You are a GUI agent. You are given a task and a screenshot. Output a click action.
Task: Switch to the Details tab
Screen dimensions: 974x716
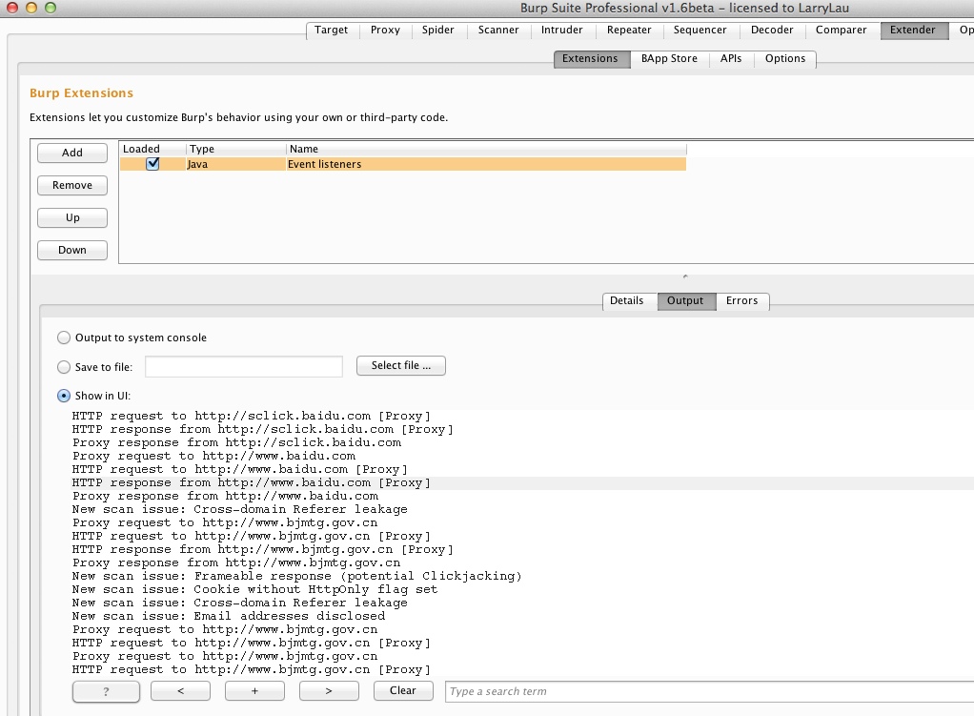click(x=626, y=301)
